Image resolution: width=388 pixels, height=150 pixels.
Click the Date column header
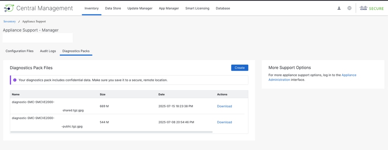[x=161, y=94]
